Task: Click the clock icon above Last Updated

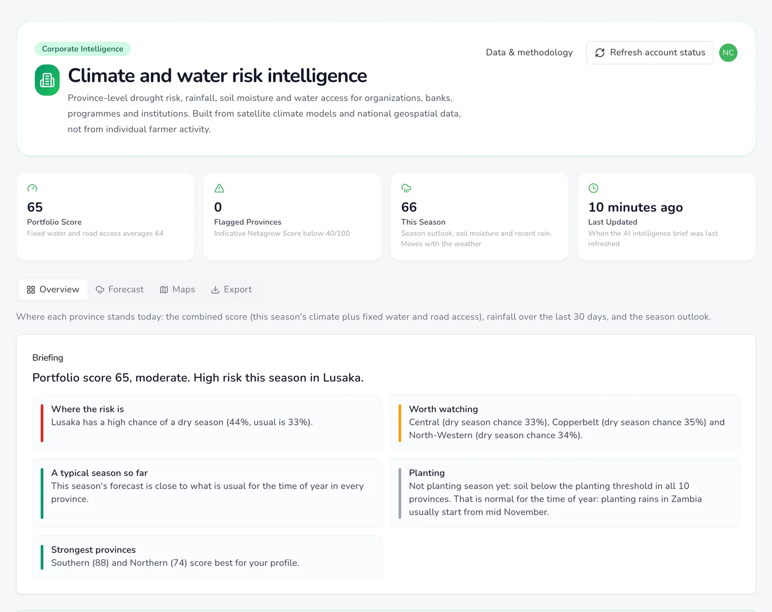Action: [593, 188]
